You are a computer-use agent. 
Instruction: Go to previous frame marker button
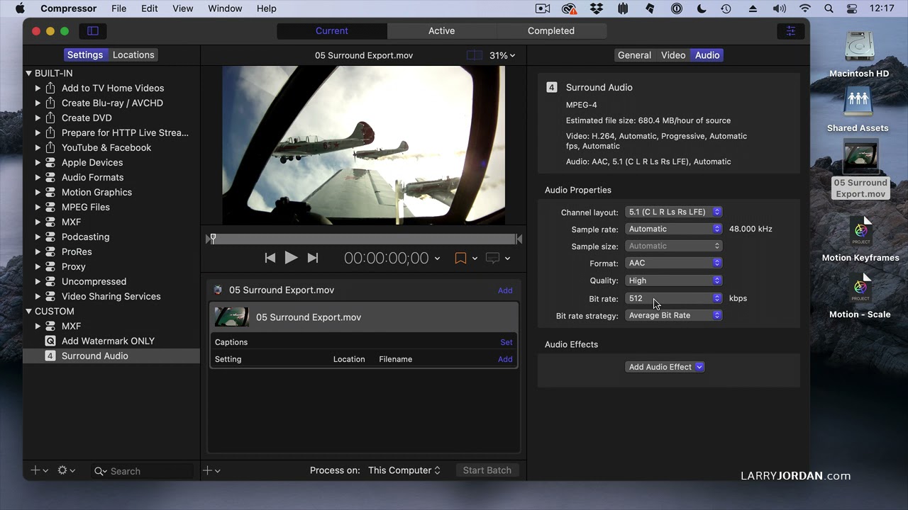pyautogui.click(x=270, y=258)
